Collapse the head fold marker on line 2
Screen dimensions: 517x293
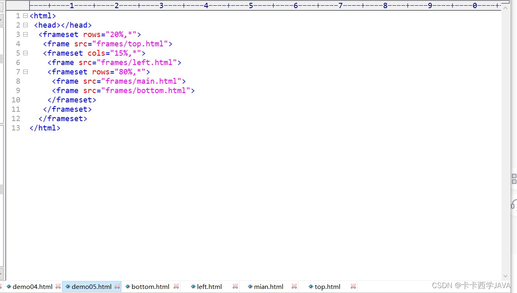[x=25, y=25]
